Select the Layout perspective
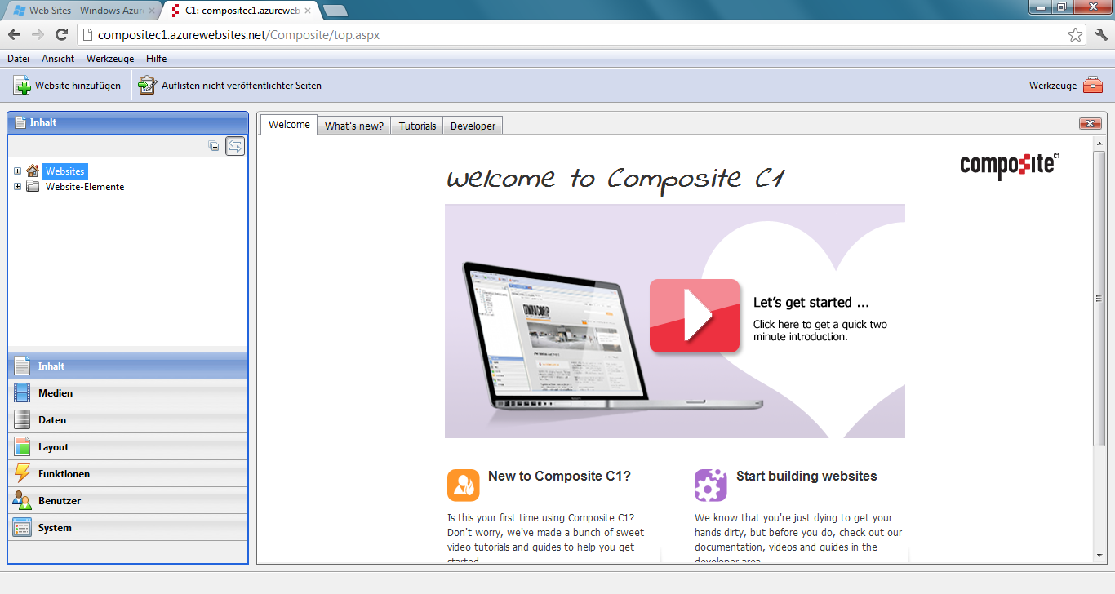The height and width of the screenshot is (594, 1115). [53, 447]
